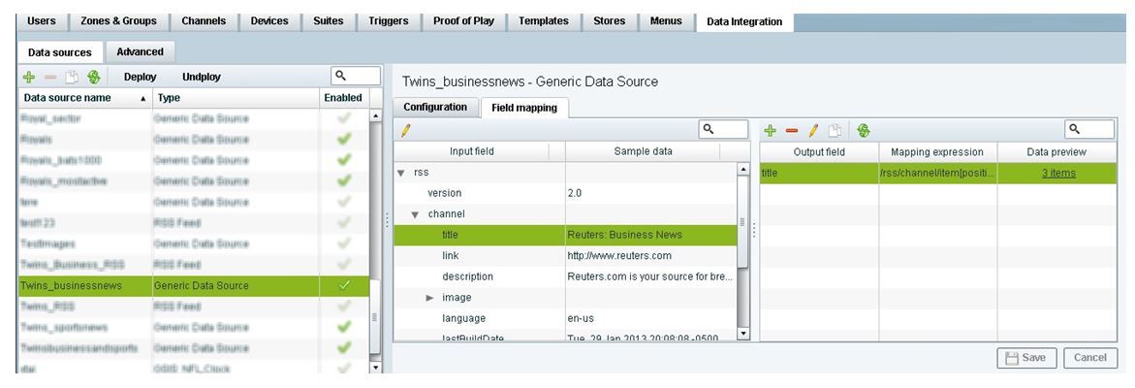Select the link input field
The width and height of the screenshot is (1135, 388).
click(x=451, y=255)
